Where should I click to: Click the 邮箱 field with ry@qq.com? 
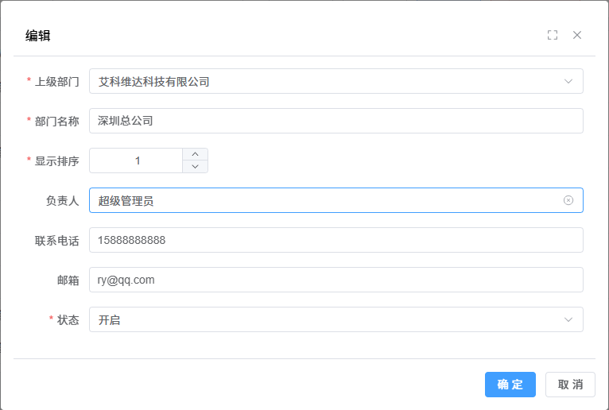click(x=336, y=280)
